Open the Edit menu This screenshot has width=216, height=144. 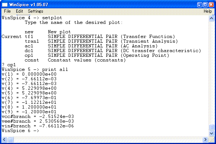[19, 11]
